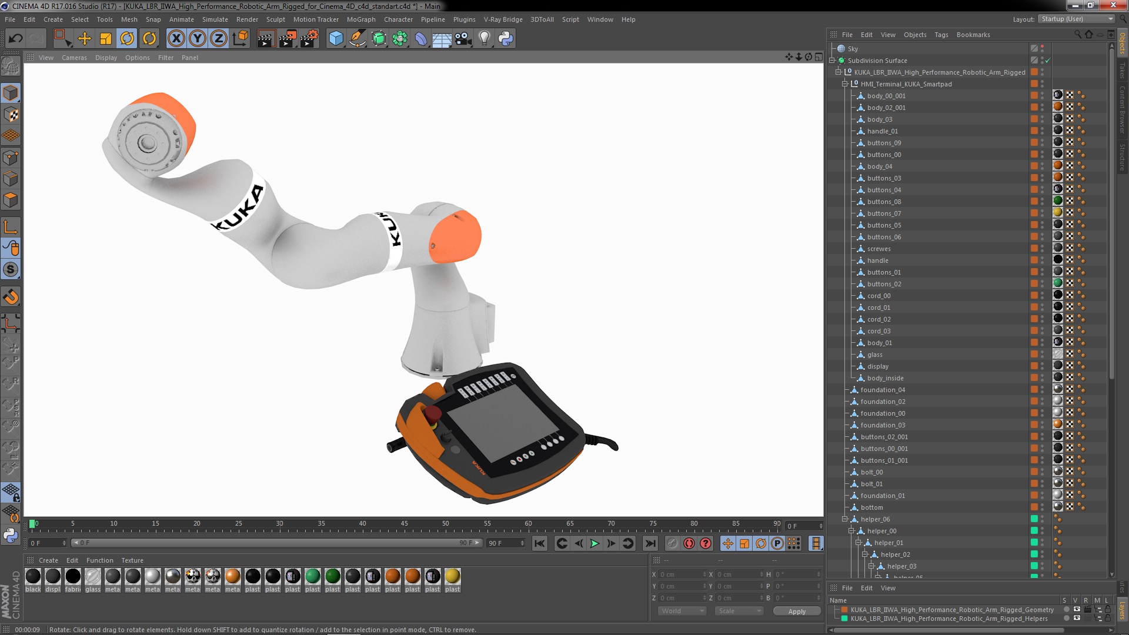Toggle Geometry layer visibility eye icon
Screen dimensions: 1129x635
click(x=1077, y=610)
